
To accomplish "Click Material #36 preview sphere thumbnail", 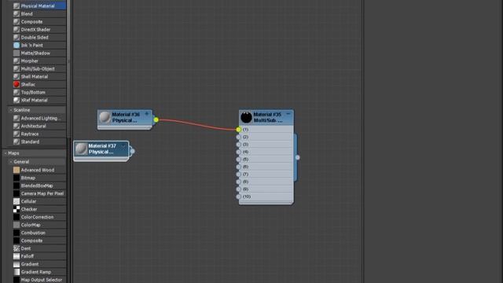I will pyautogui.click(x=105, y=117).
